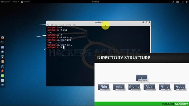The width and height of the screenshot is (189, 106).
Task: Open the Files manager dock icon
Action: point(2,47)
